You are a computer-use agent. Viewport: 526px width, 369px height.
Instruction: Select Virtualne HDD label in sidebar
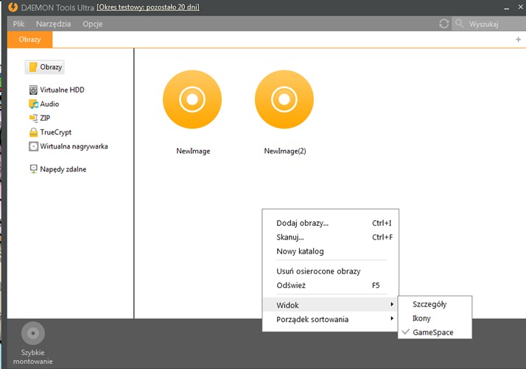(x=62, y=90)
